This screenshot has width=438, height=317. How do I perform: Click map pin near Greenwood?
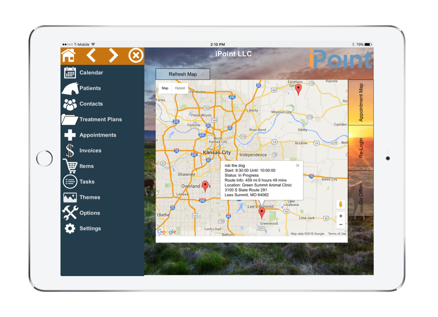262,213
